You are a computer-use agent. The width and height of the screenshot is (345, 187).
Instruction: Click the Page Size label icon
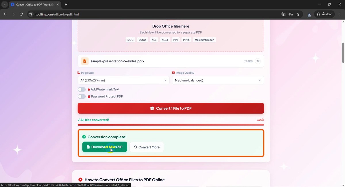[79, 73]
